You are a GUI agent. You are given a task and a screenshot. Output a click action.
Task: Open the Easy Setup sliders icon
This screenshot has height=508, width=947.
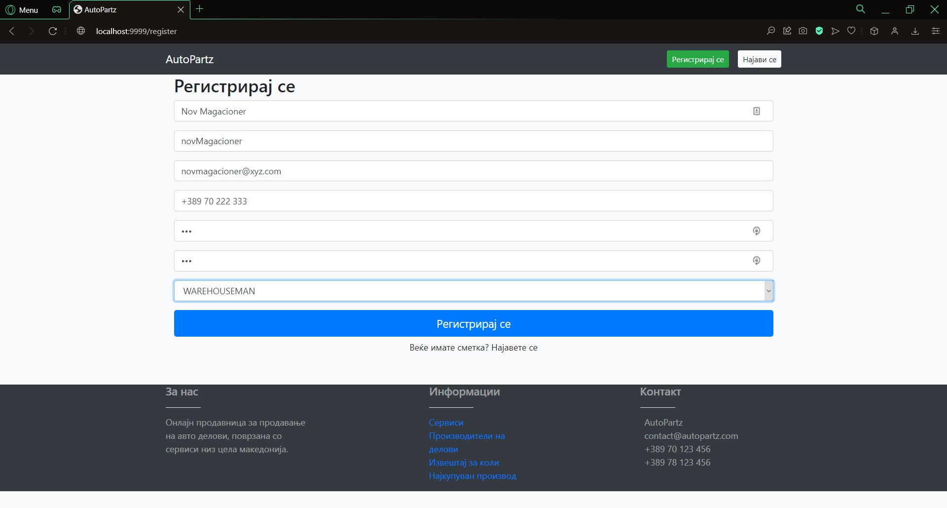tap(935, 31)
